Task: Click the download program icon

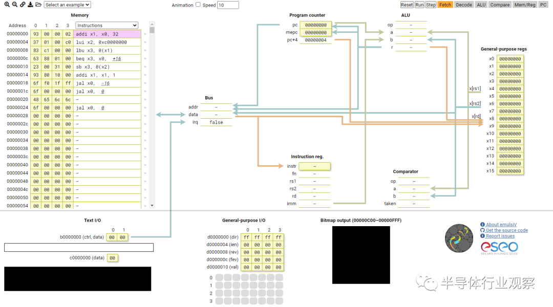Action: coord(30,5)
